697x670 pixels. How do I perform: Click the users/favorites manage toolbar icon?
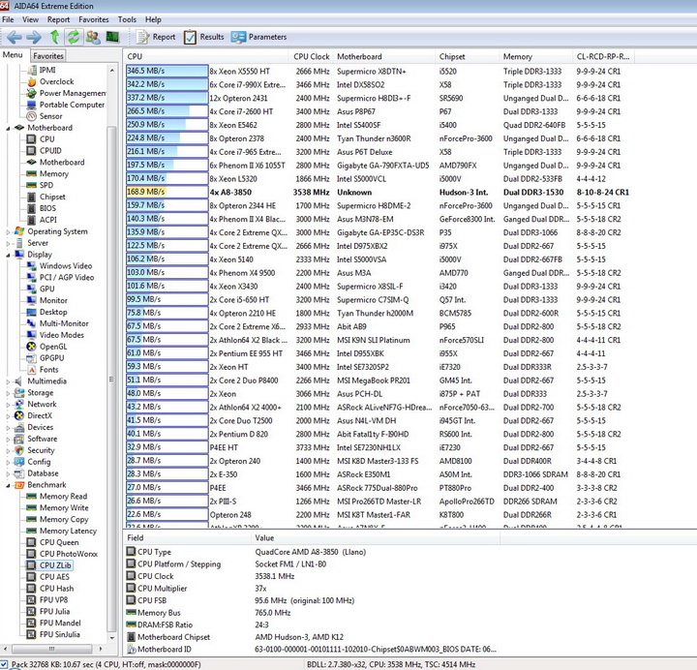pos(93,37)
